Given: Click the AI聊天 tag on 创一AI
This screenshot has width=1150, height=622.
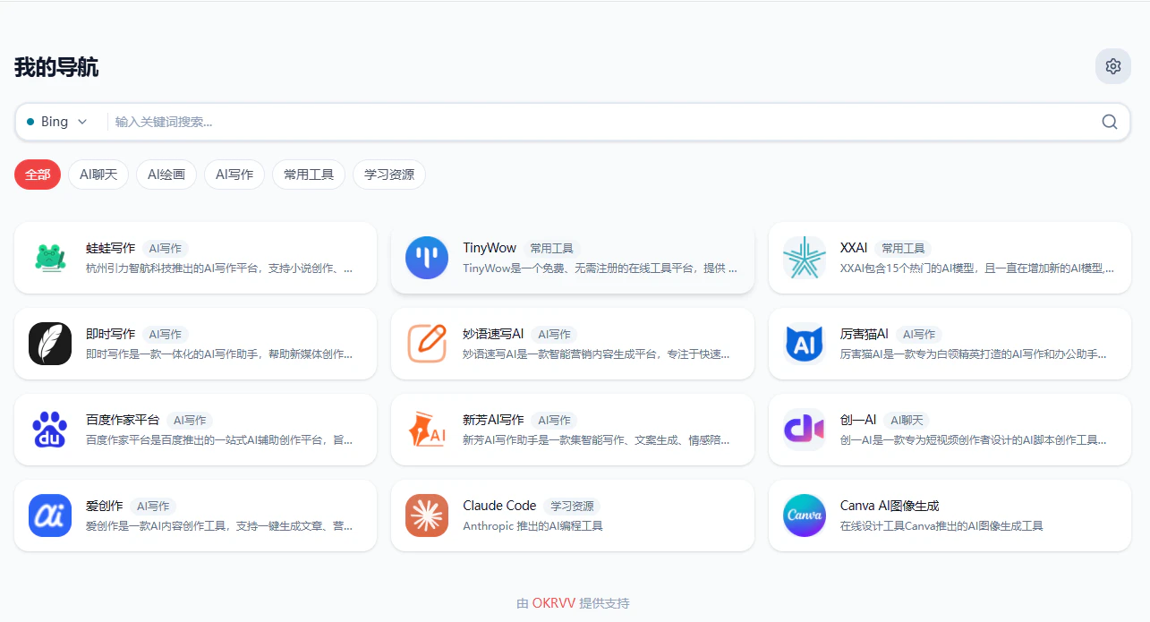Looking at the screenshot, I should pyautogui.click(x=907, y=421).
